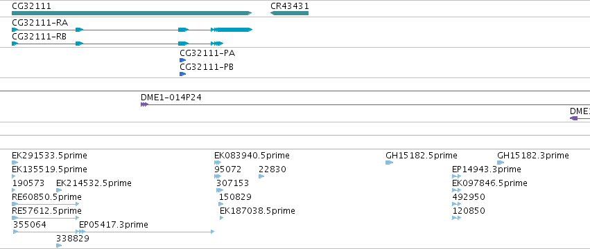This screenshot has width=590, height=249.
Task: Click the EK214532.5prime EST arrow
Action: [59, 190]
